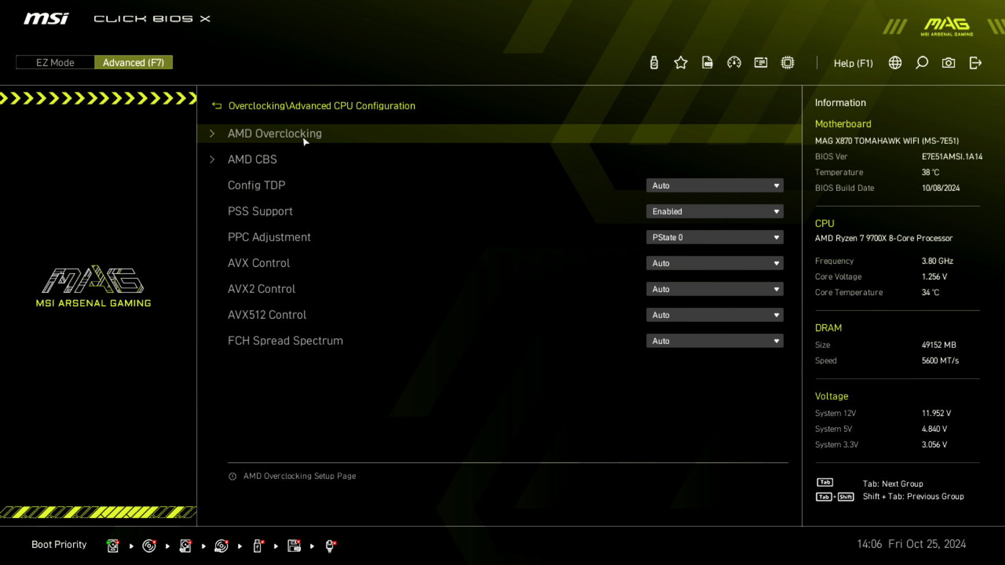
Task: Open the AVX512 Control dropdown
Action: 714,315
